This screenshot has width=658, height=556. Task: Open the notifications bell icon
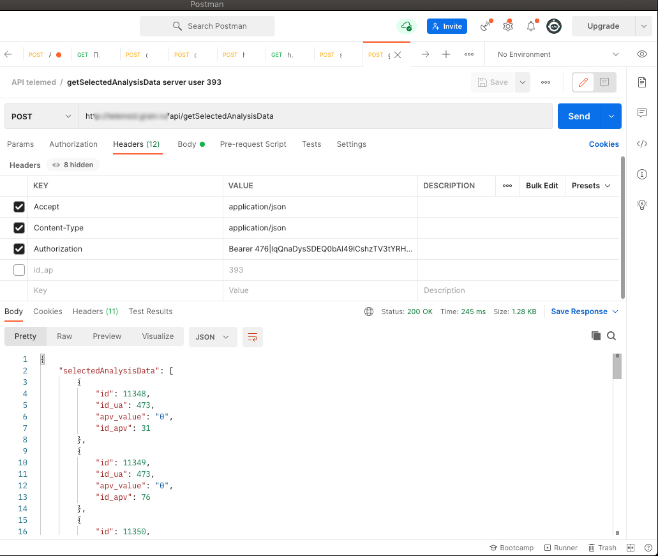coord(531,26)
